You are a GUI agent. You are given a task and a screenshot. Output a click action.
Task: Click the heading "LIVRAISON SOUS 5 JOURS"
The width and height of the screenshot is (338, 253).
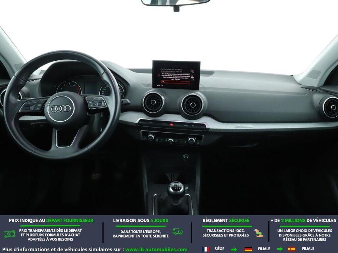[x=141, y=221]
